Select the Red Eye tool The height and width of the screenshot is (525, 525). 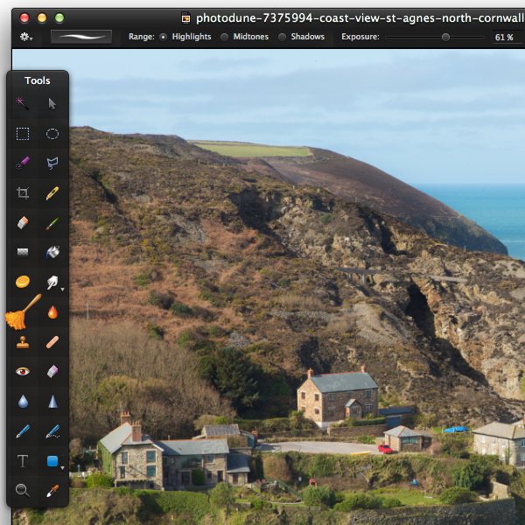pos(23,371)
